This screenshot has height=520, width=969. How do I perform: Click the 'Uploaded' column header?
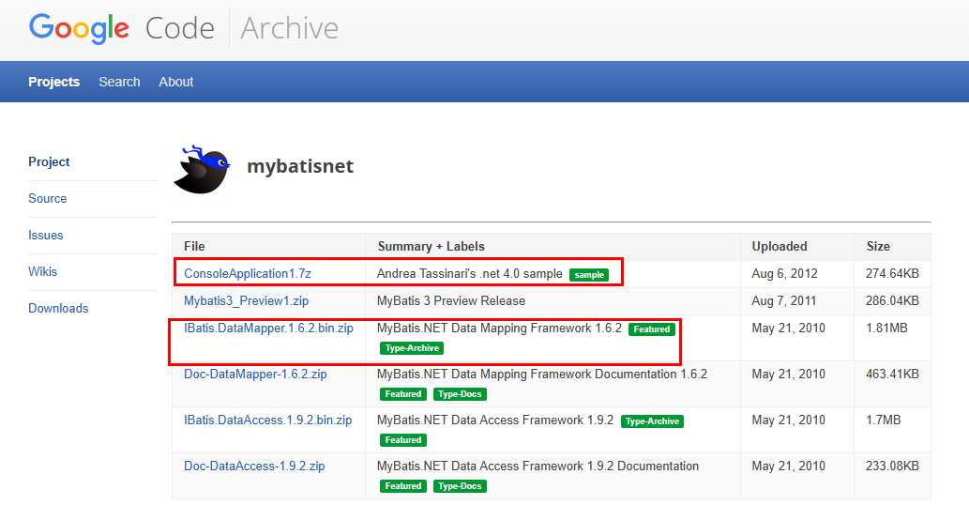click(780, 246)
